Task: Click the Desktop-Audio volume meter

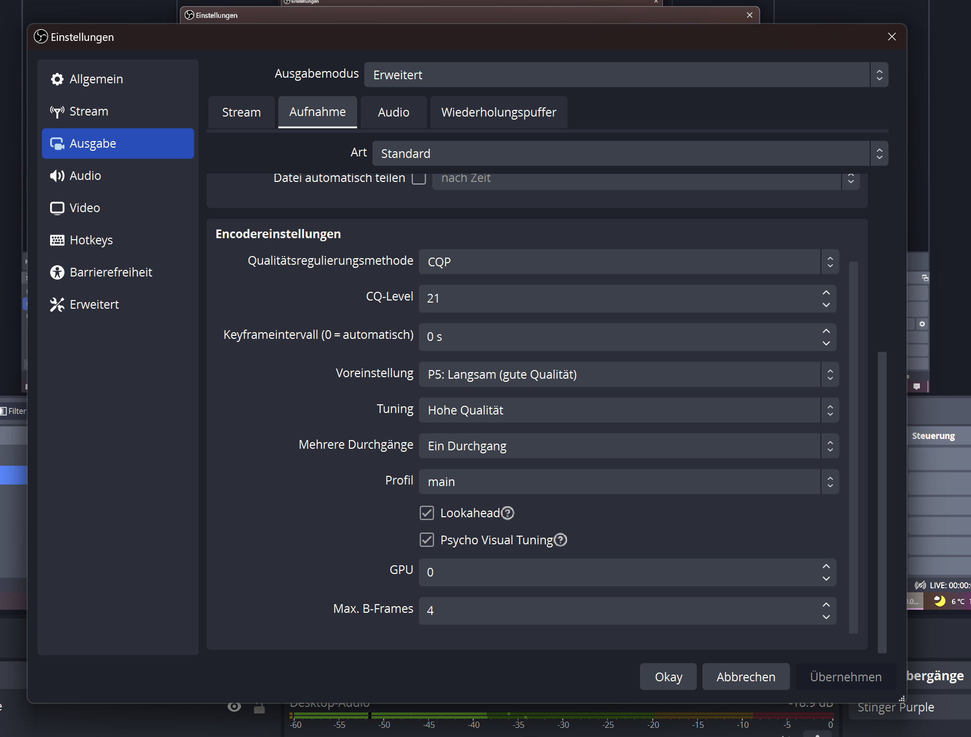Action: coord(562,716)
